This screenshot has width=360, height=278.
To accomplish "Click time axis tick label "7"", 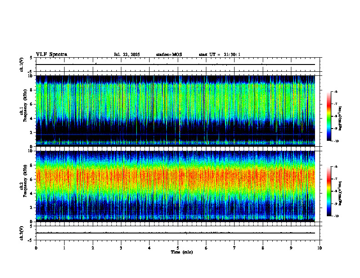I will click(235, 248).
